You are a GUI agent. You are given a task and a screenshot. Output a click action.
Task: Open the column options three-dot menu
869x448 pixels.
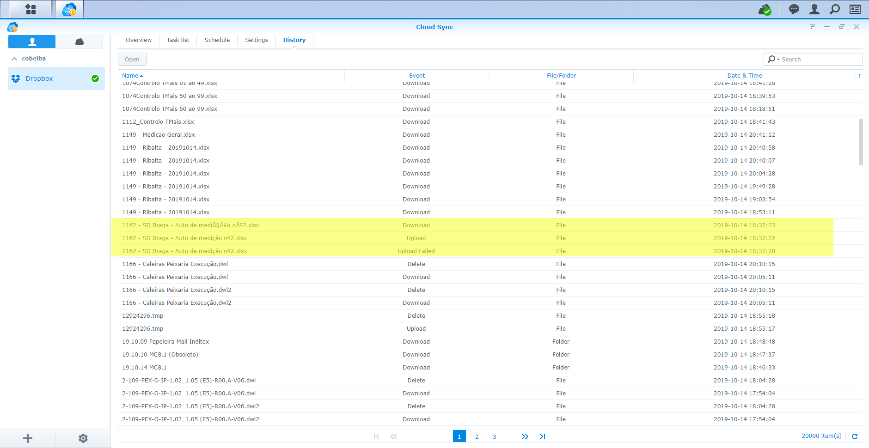860,76
